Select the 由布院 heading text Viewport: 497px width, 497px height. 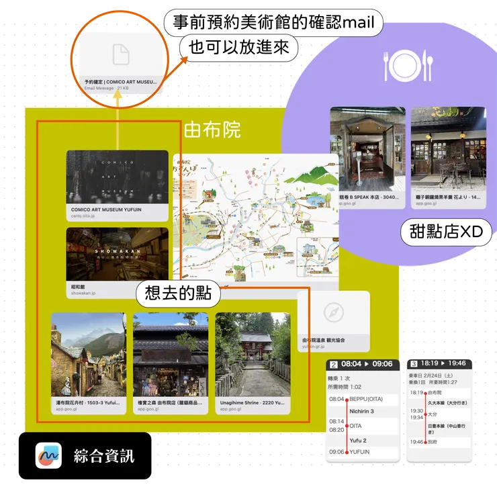pyautogui.click(x=212, y=130)
